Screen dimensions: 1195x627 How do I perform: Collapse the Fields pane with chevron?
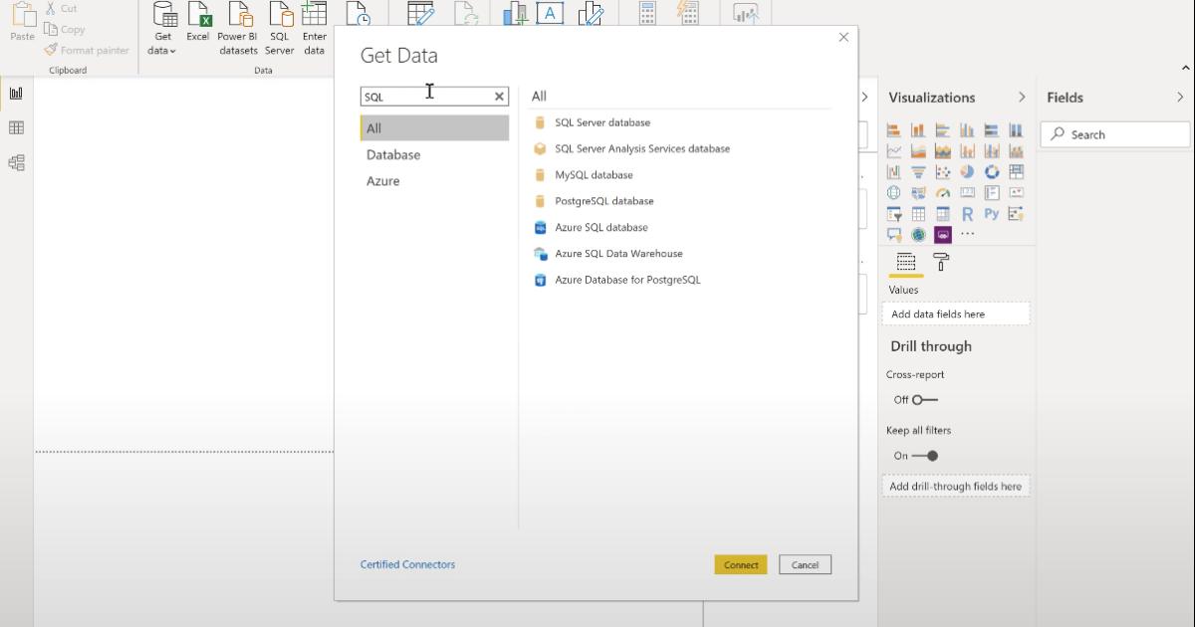(x=1180, y=98)
